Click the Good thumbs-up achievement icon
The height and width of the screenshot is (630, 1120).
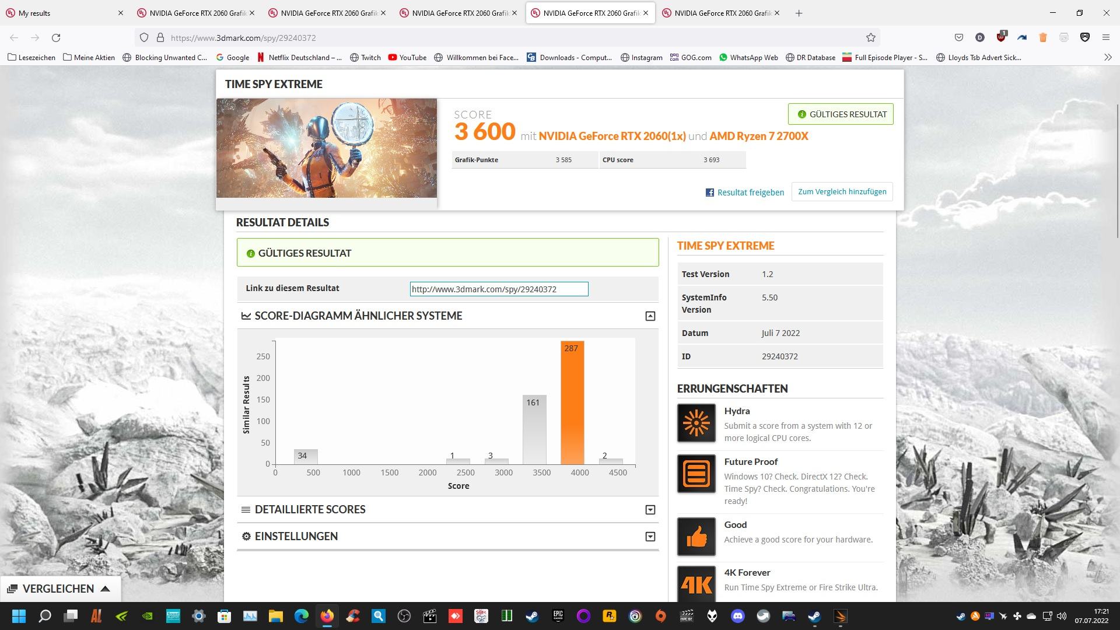696,537
